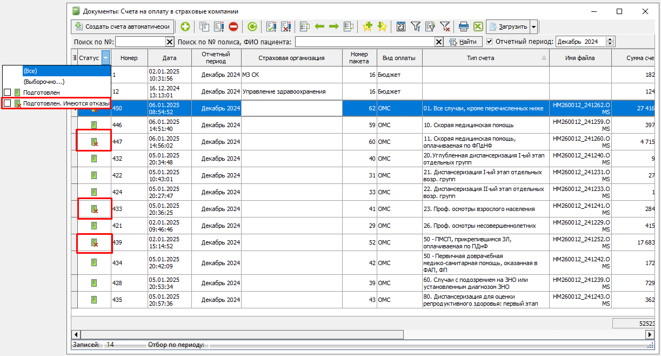
Task: Click 'Создать счета автоматически' button
Action: click(x=123, y=27)
